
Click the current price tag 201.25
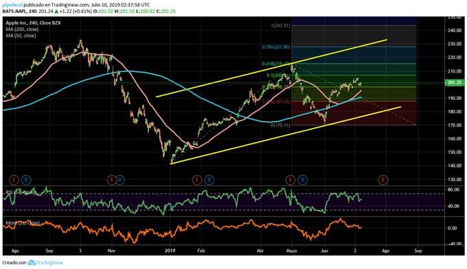455,83
